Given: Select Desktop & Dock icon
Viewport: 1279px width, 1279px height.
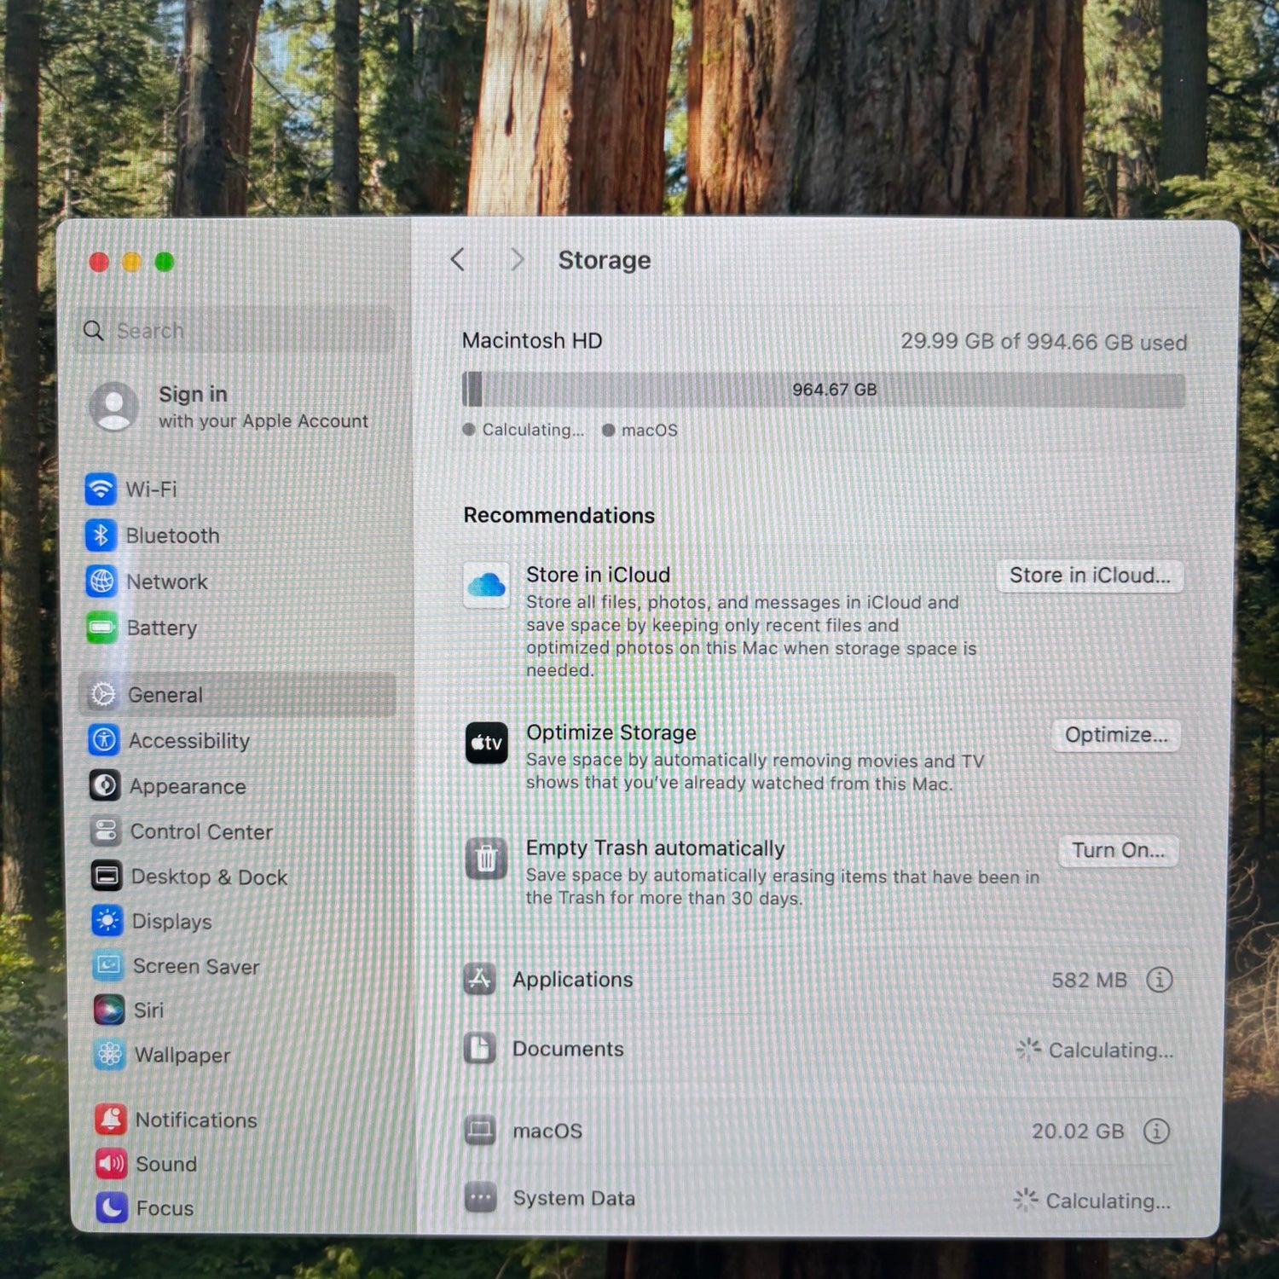Looking at the screenshot, I should coord(107,876).
